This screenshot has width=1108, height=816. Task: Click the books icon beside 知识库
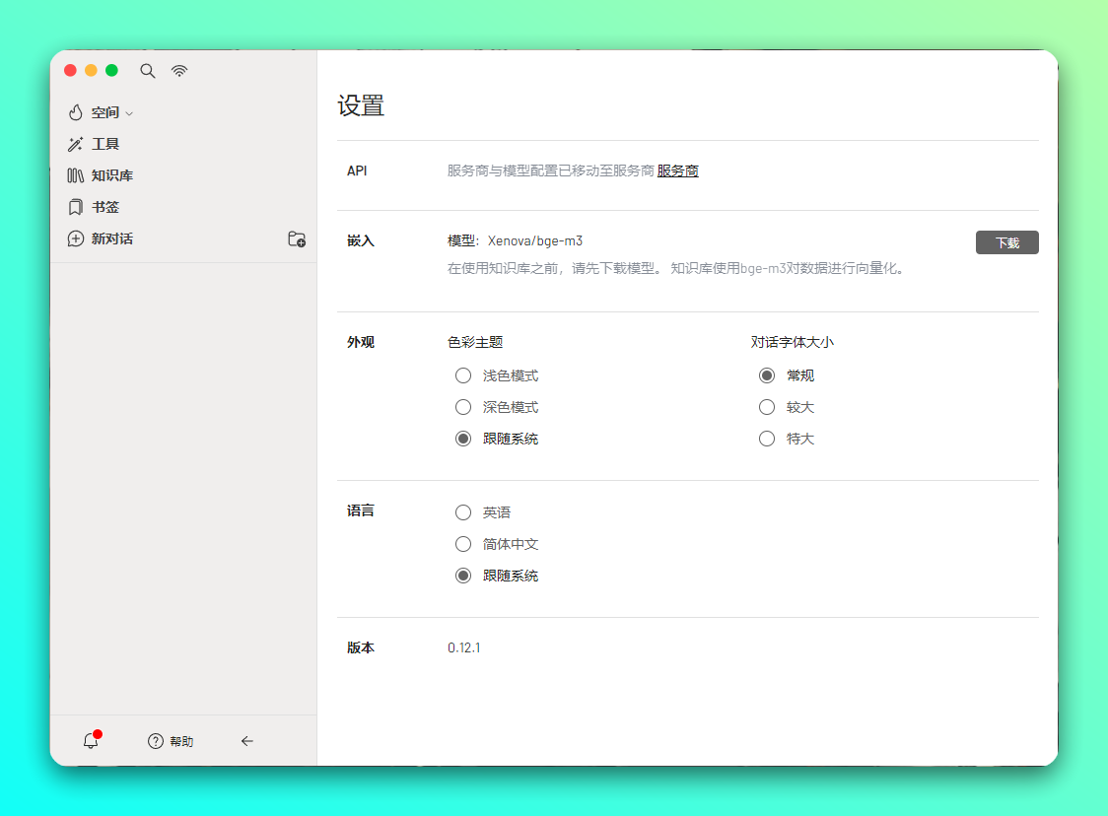pyautogui.click(x=76, y=175)
